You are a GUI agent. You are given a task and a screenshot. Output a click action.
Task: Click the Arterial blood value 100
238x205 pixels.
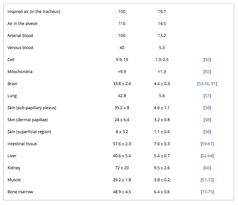pyautogui.click(x=122, y=36)
